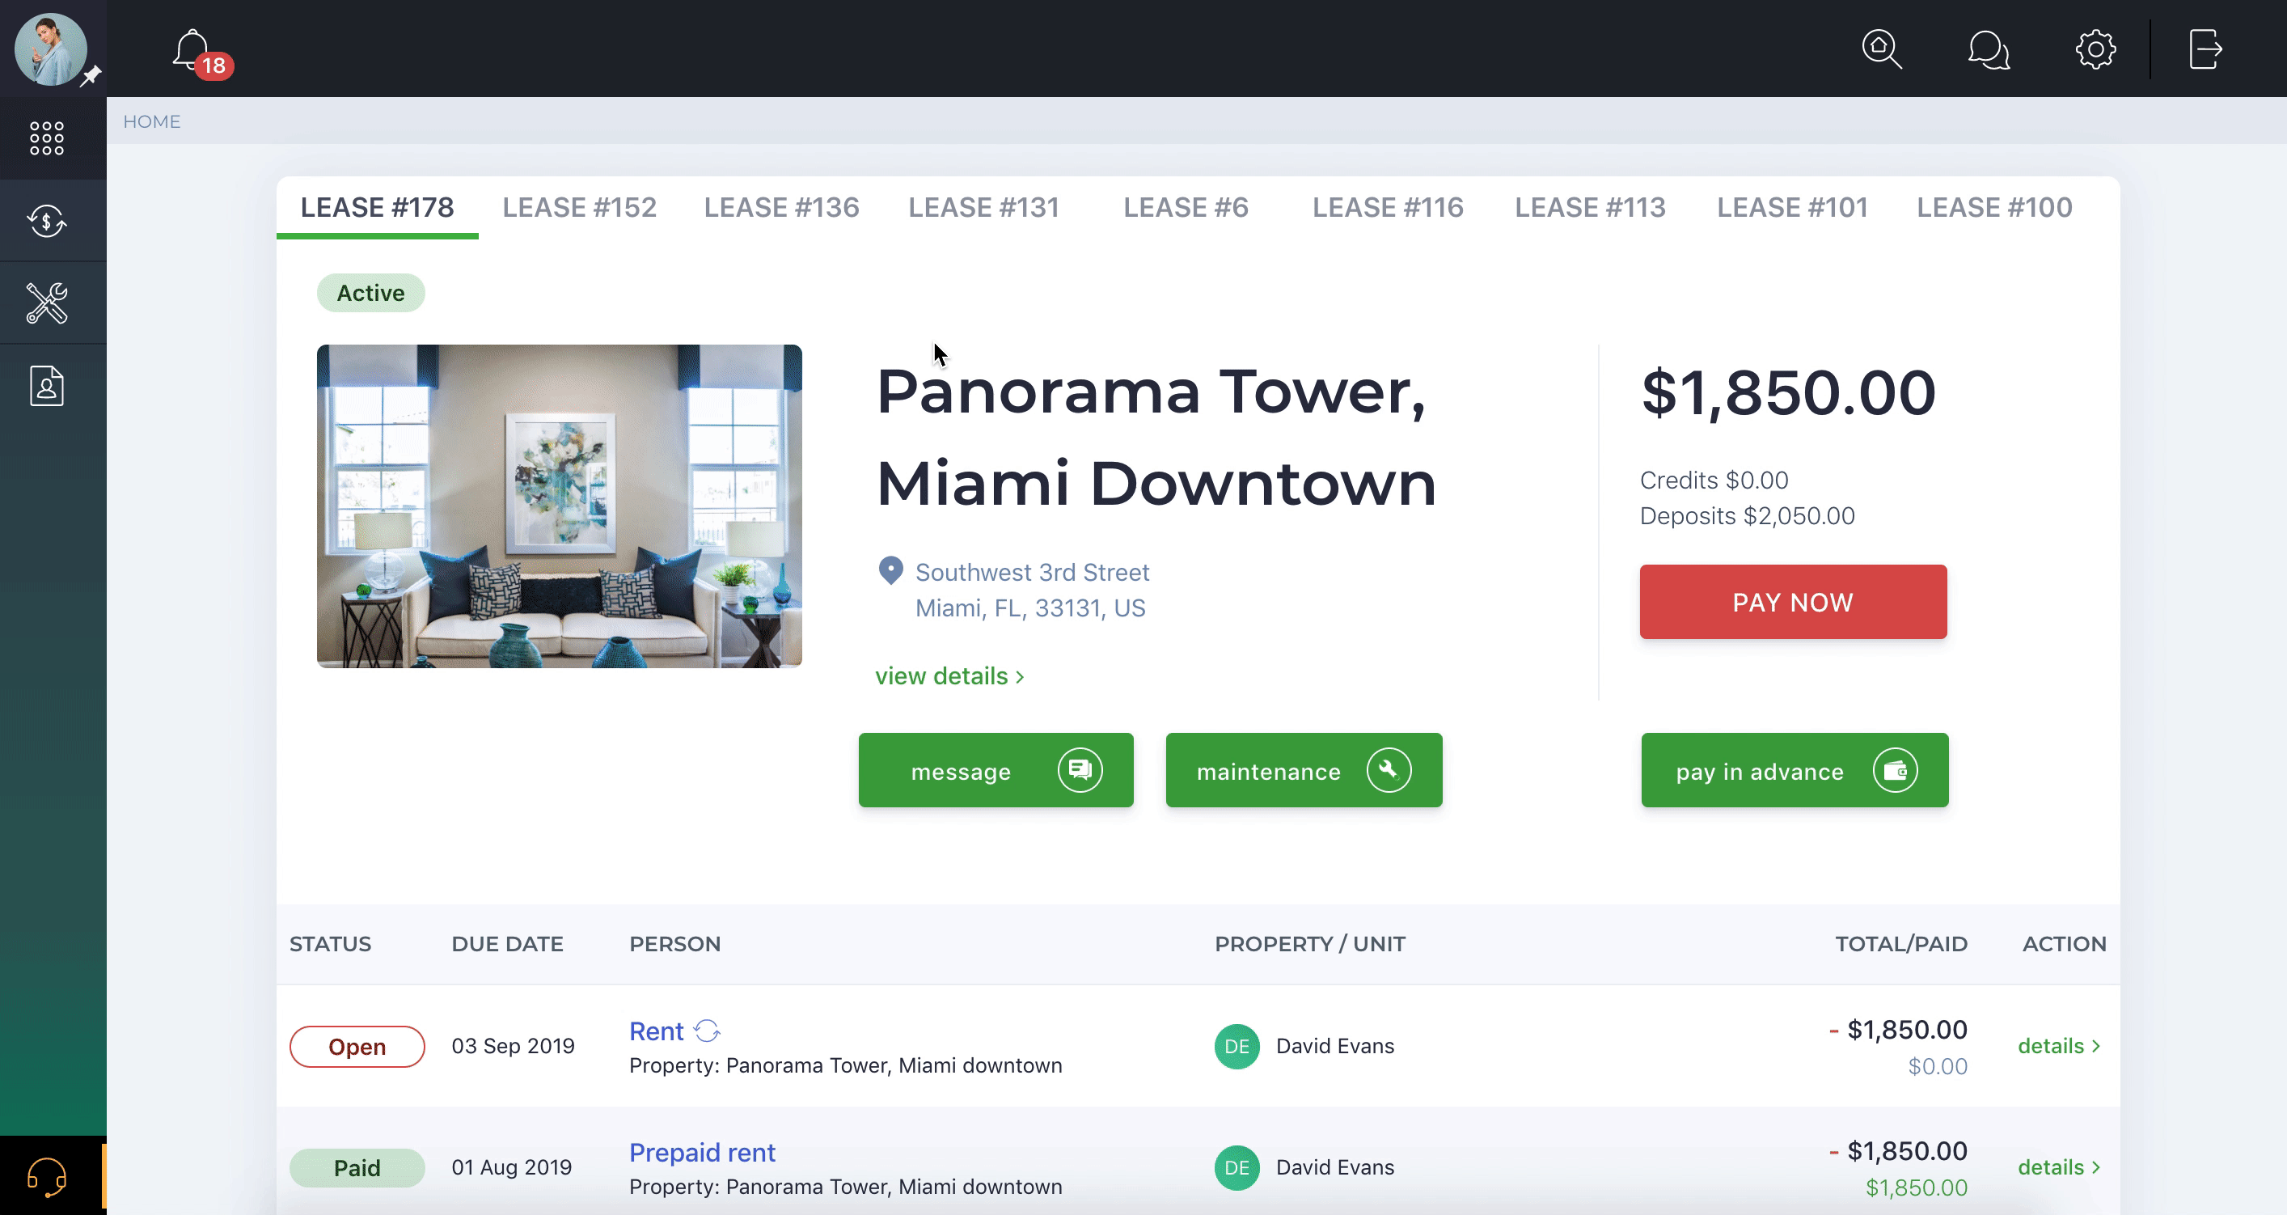Click the Active status badge toggle
Viewport: 2287px width, 1215px height.
click(x=369, y=292)
